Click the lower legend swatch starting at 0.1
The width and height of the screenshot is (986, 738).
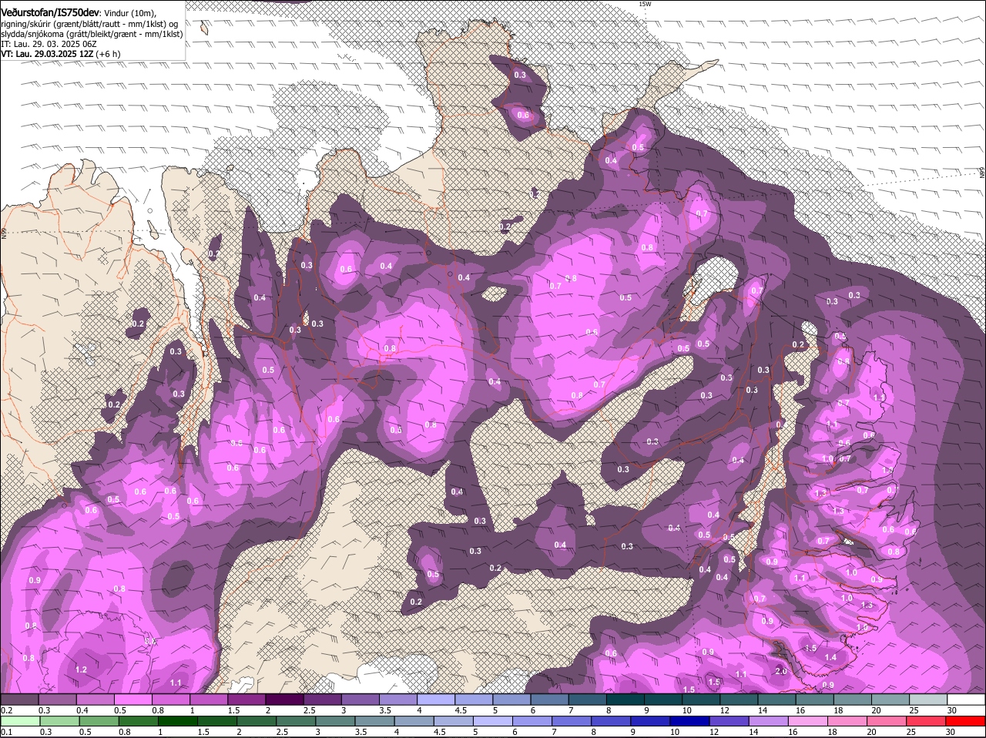point(19,721)
